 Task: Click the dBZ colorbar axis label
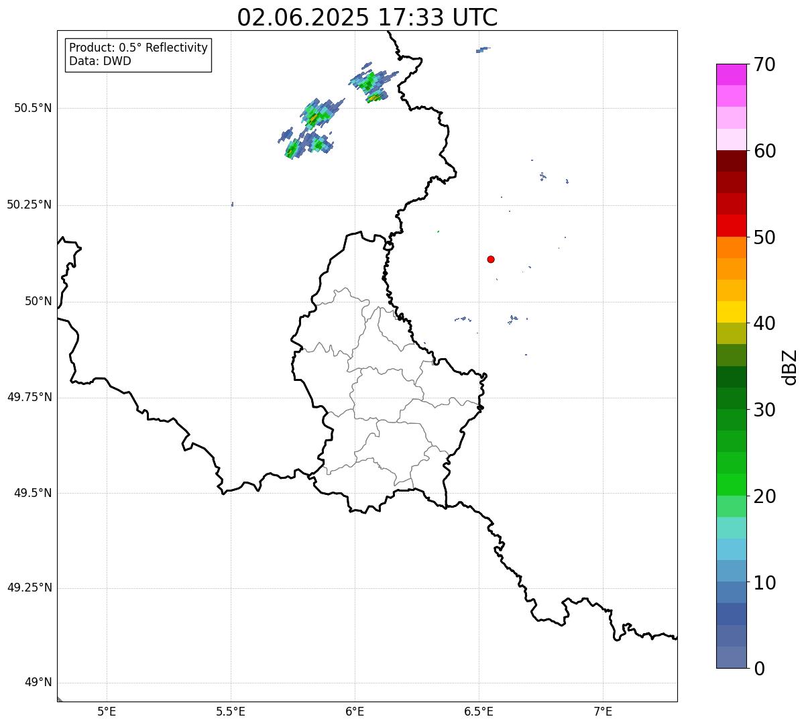[790, 367]
